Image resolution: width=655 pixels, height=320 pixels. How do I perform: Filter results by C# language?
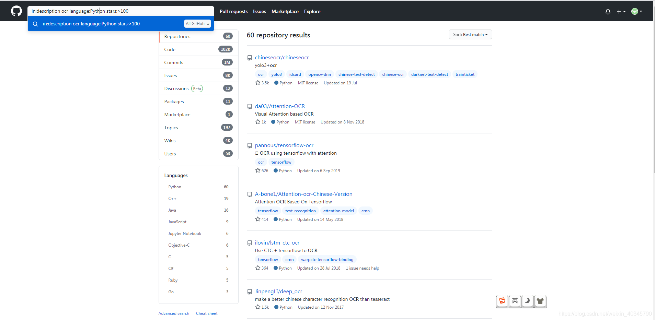(x=198, y=269)
